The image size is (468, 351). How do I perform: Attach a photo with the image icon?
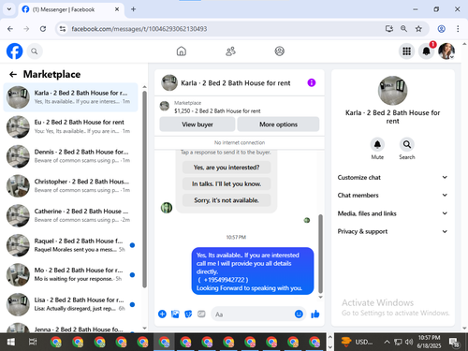[x=175, y=314]
